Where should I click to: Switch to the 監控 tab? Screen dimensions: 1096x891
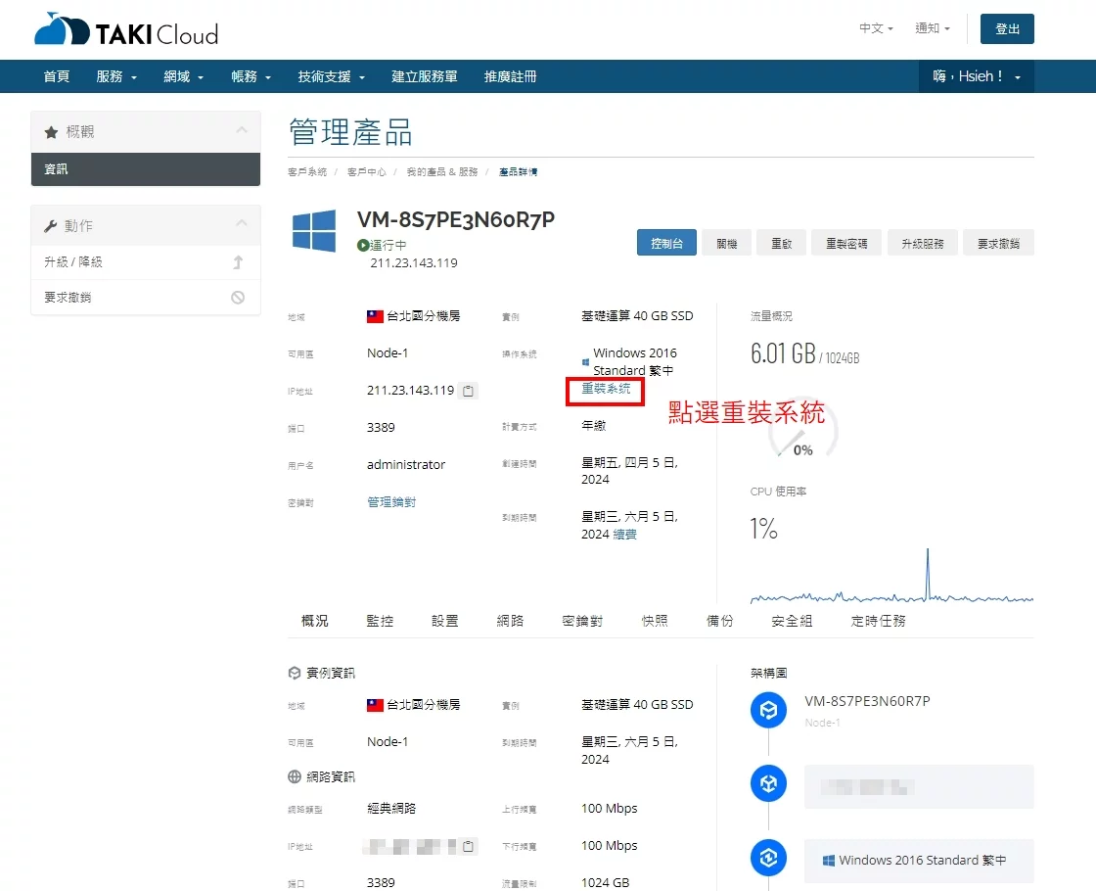(380, 621)
